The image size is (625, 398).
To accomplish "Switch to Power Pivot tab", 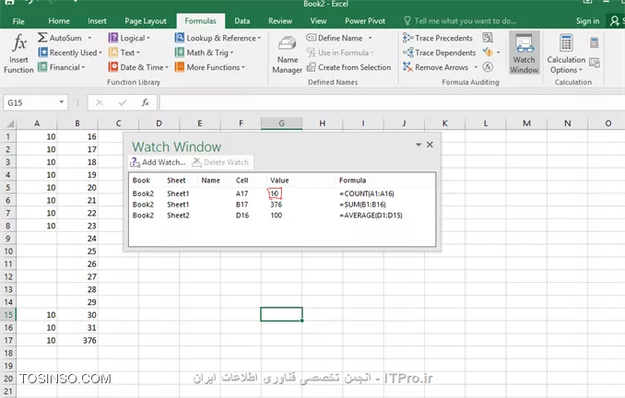I will (365, 21).
